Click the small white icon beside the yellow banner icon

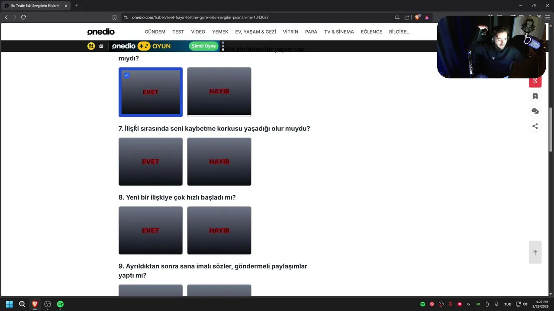click(101, 46)
